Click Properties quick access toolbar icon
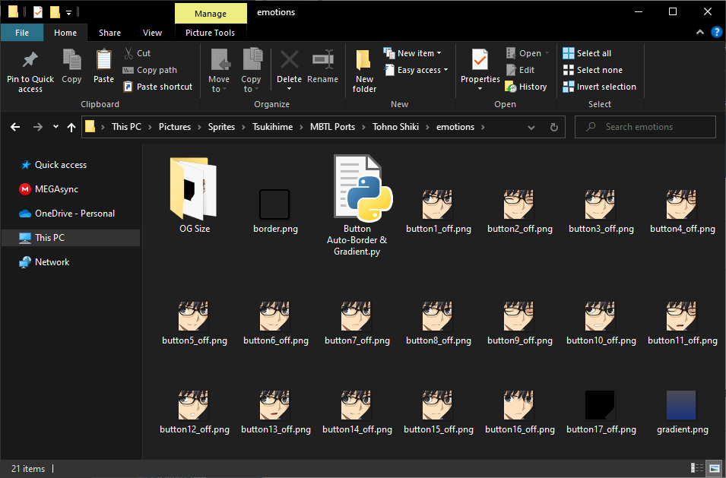The height and width of the screenshot is (478, 726). [x=38, y=12]
